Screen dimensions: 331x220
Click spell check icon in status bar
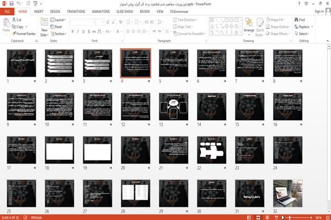pos(25,217)
